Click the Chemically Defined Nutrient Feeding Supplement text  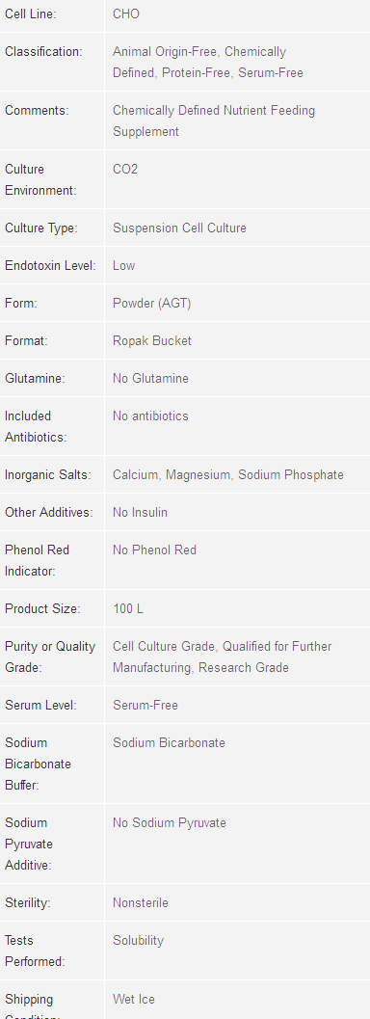pos(214,121)
